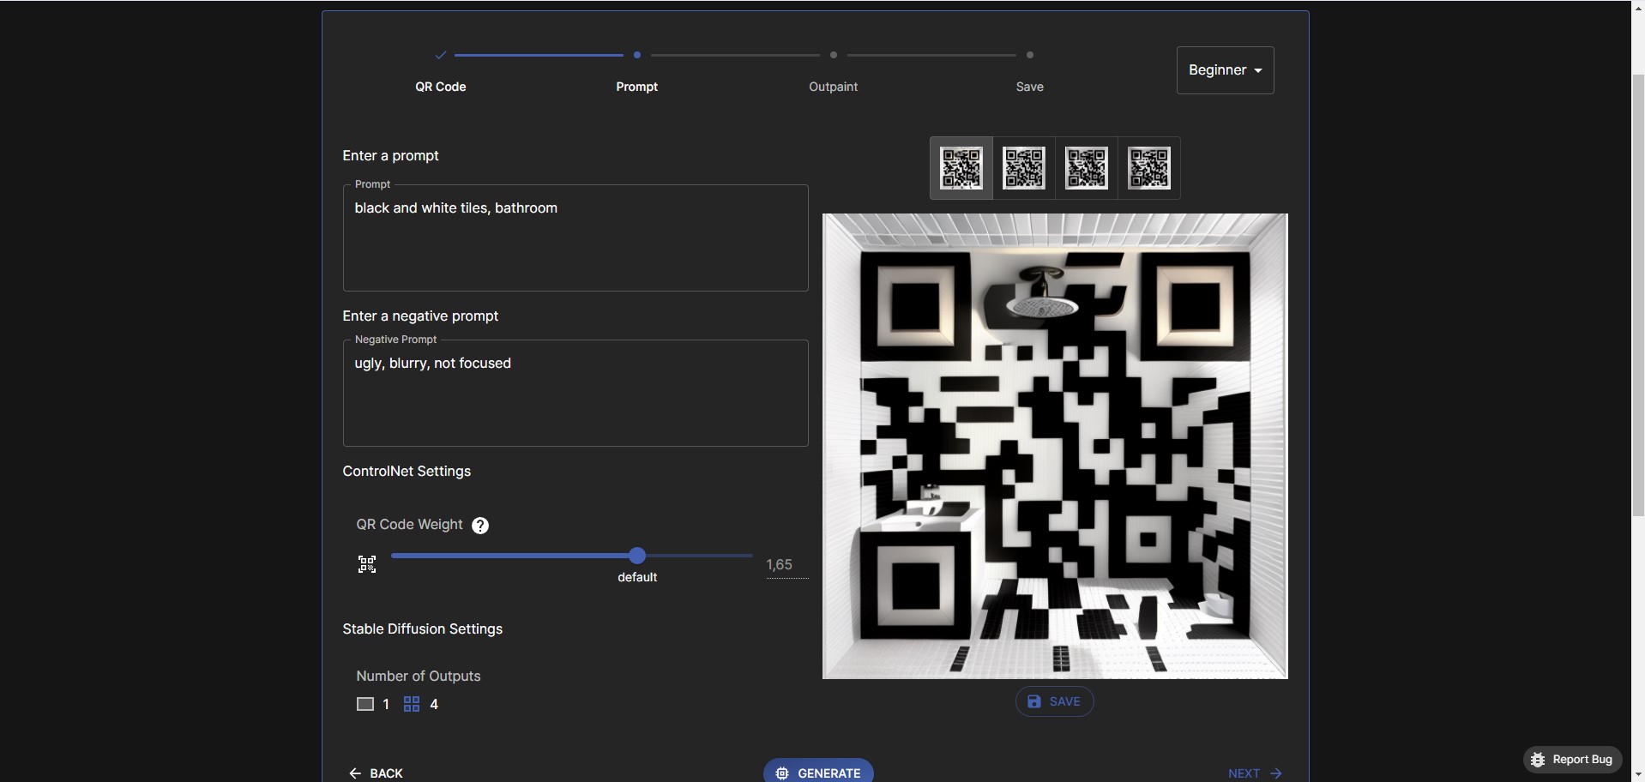The width and height of the screenshot is (1645, 782).
Task: Click the GENERATE button
Action: tap(818, 771)
